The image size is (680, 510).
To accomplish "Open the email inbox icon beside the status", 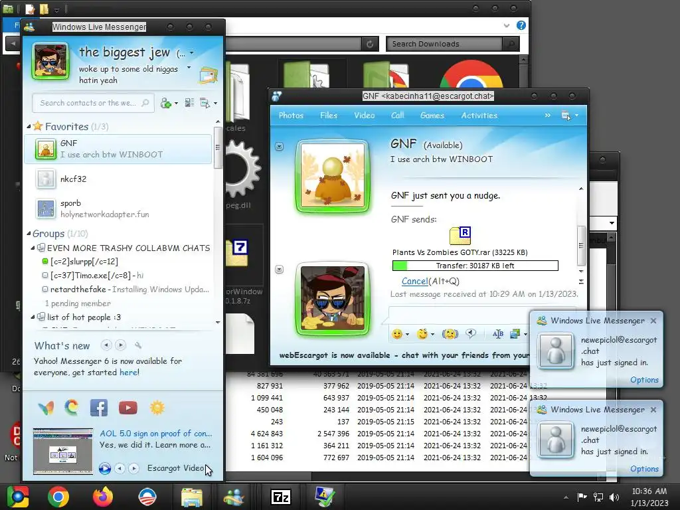I will pos(208,75).
